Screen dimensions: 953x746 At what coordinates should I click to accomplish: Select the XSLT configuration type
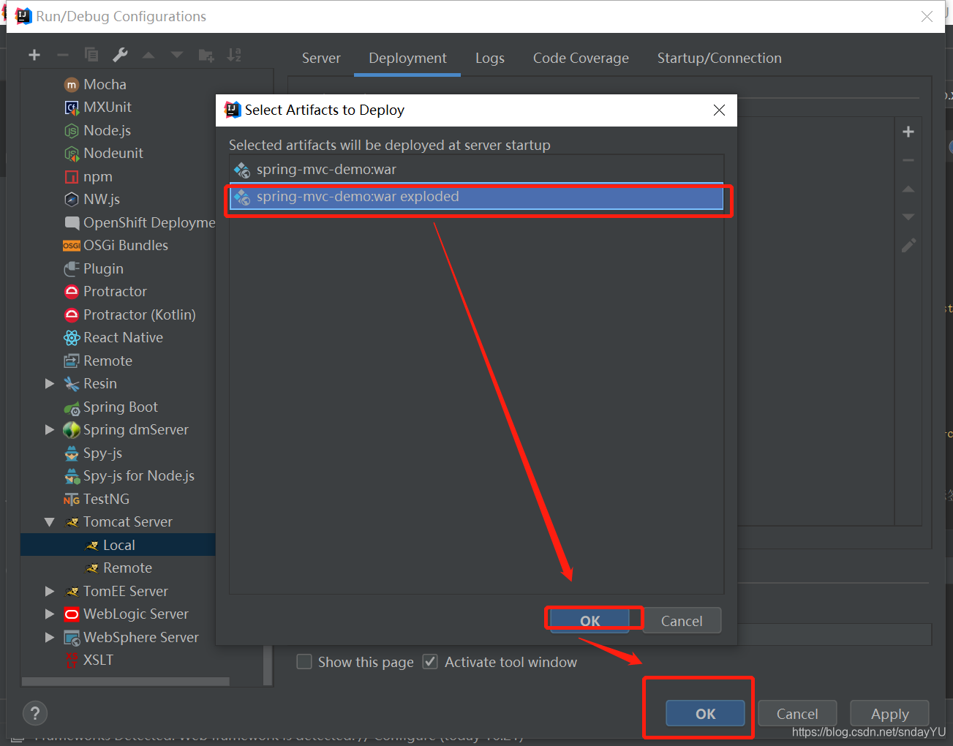click(98, 660)
